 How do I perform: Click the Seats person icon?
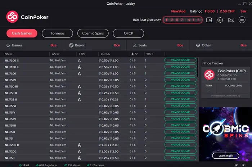(x=135, y=45)
